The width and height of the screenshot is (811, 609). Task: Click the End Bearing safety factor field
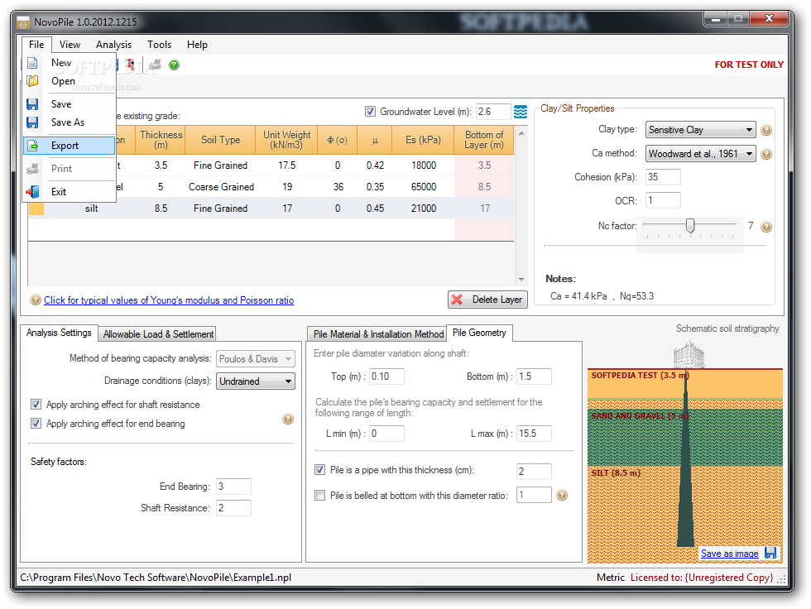point(233,487)
